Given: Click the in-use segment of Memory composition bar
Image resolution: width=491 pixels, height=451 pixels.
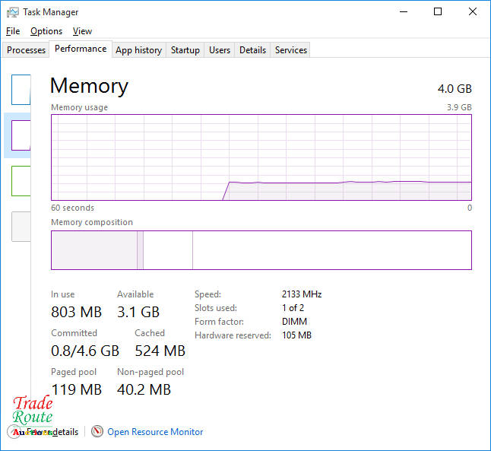Looking at the screenshot, I should [93, 250].
